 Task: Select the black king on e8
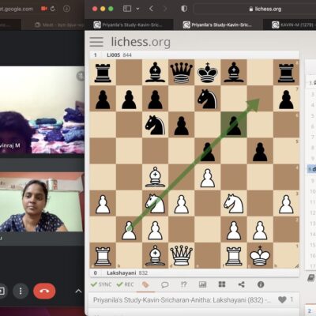(x=208, y=72)
